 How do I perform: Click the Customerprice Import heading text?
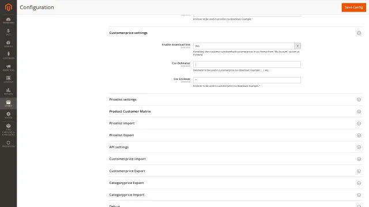tap(127, 159)
